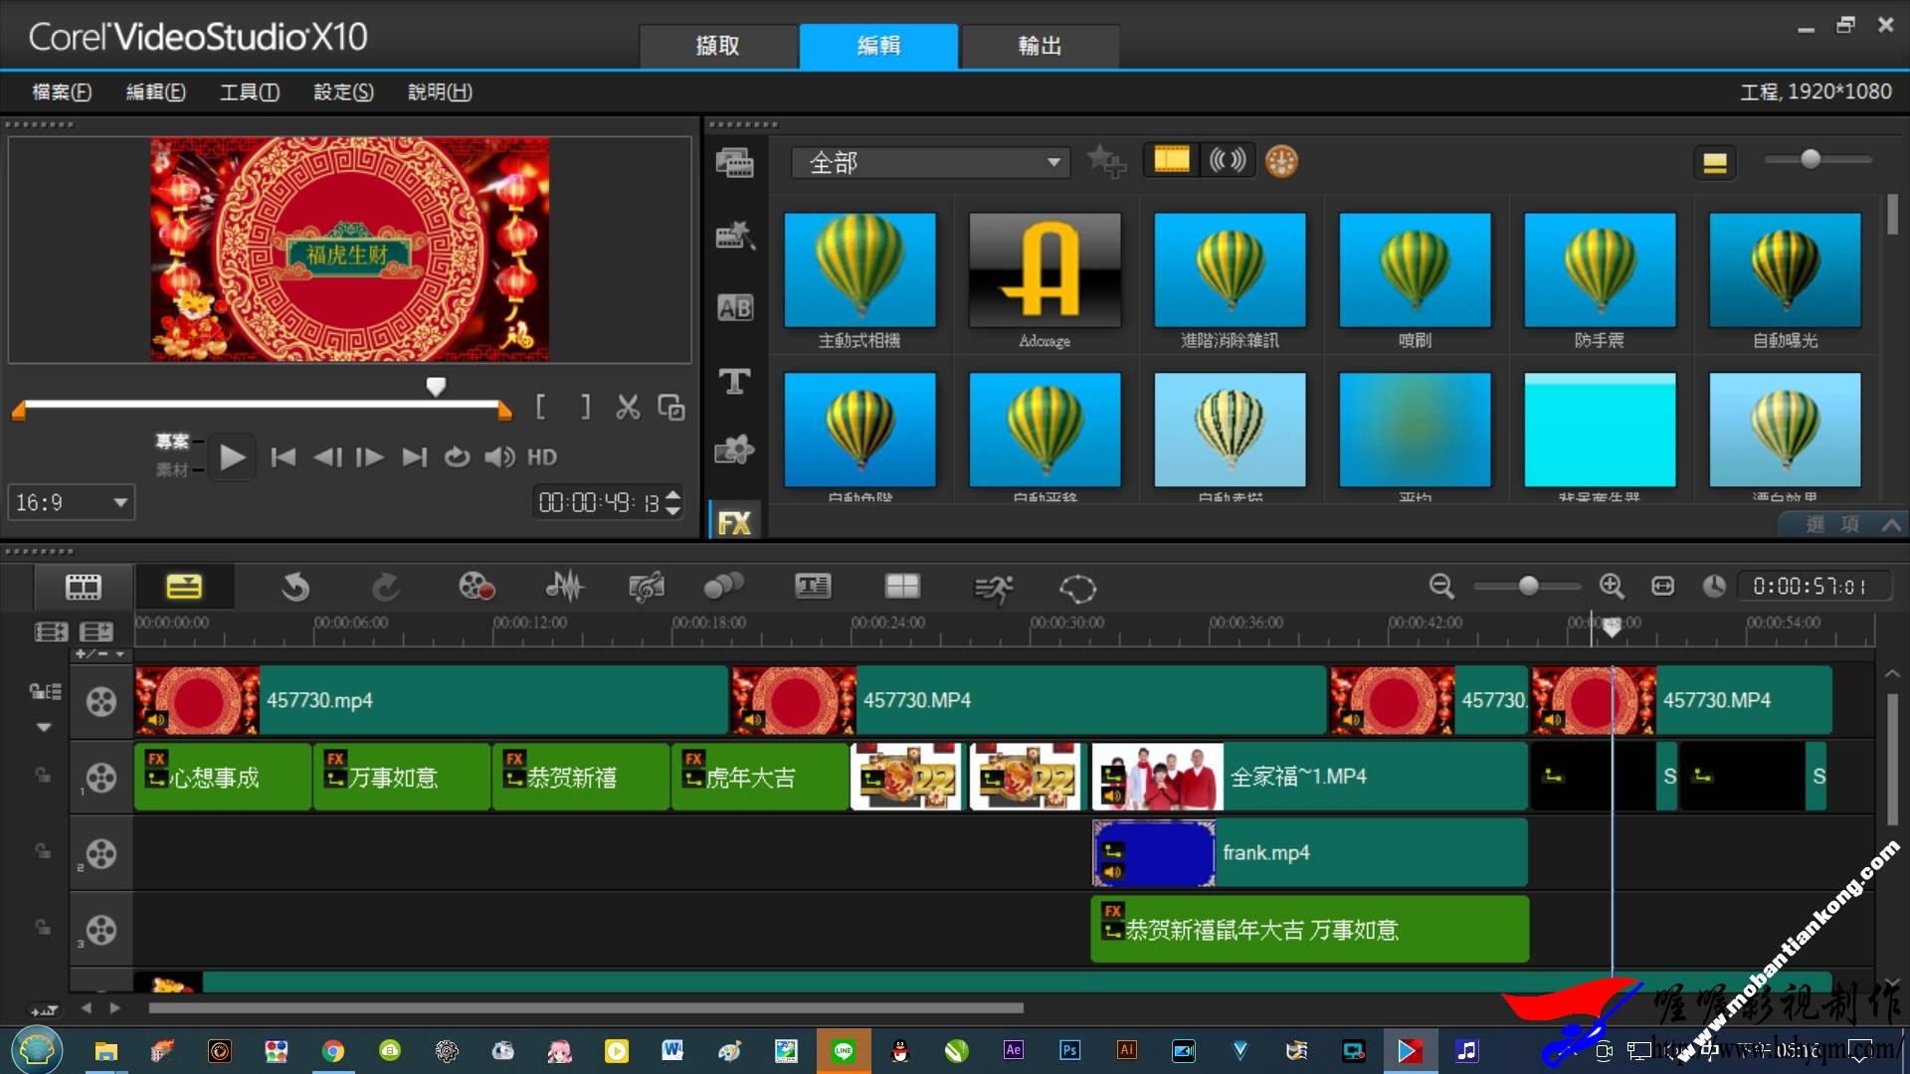Open the 編輯 edit tab

(x=878, y=46)
